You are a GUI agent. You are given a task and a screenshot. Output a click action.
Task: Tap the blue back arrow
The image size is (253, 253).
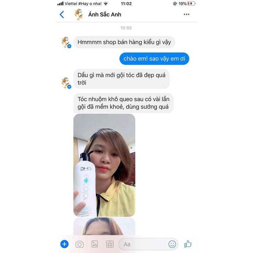pyautogui.click(x=62, y=15)
